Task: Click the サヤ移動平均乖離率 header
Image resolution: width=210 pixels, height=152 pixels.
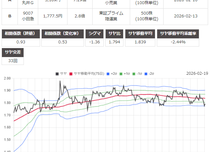Action: pos(182,34)
